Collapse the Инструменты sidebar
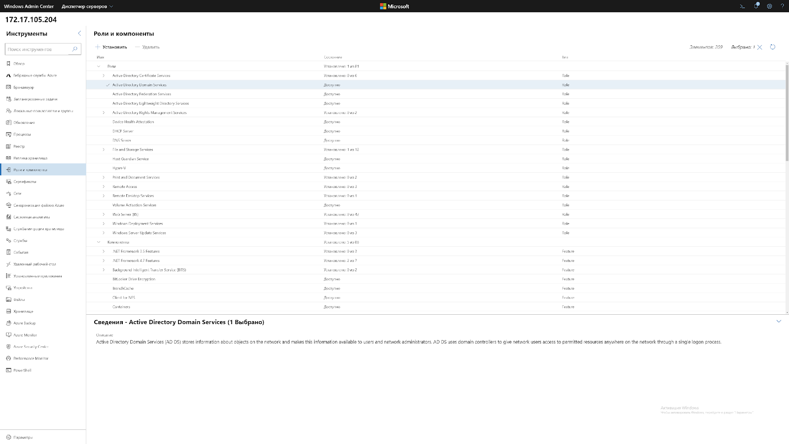The width and height of the screenshot is (789, 444). point(79,34)
